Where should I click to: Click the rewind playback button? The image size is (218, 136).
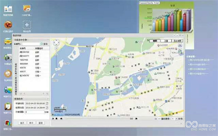click(x=61, y=119)
